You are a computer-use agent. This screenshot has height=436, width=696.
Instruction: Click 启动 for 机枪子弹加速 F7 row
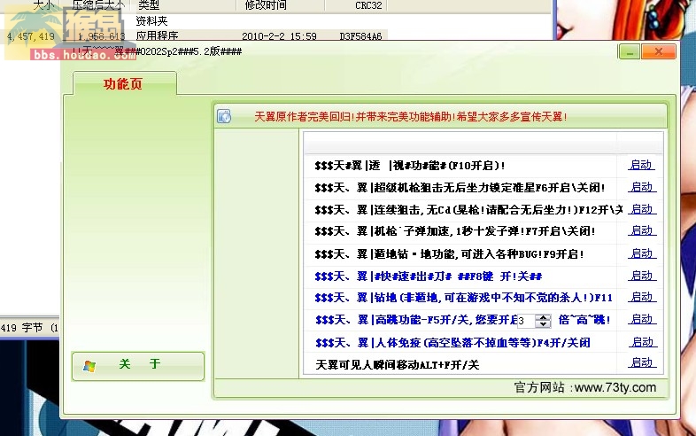tap(642, 230)
